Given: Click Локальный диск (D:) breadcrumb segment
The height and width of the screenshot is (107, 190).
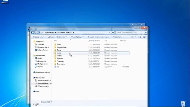Looking at the screenshot, I should [64, 32].
